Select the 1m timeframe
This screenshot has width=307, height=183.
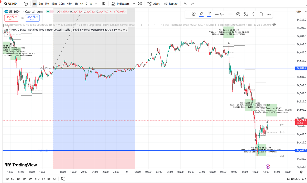[x=35, y=4]
